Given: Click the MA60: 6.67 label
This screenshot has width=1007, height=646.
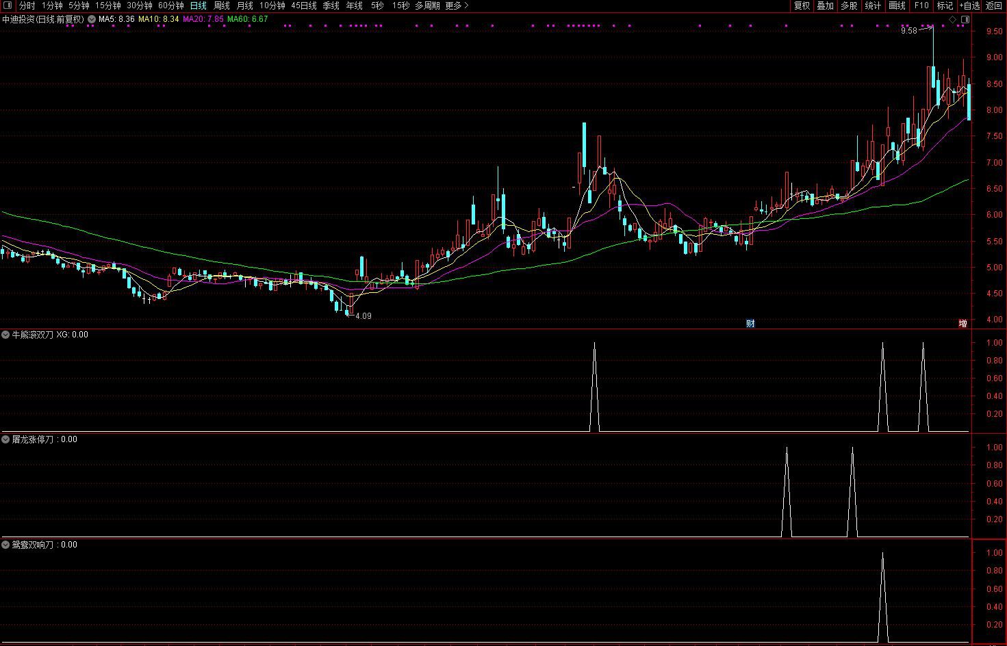Looking at the screenshot, I should [x=248, y=19].
